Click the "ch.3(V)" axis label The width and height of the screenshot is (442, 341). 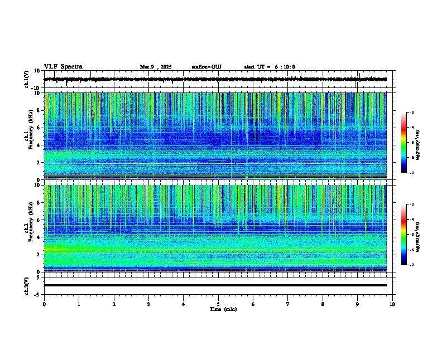coord(27,286)
